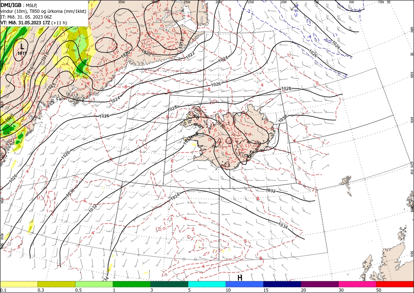Click the "1016" isobar label
The image size is (414, 293).
click(30, 70)
